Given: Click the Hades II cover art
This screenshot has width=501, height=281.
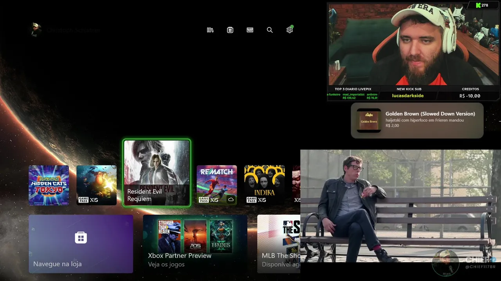Looking at the screenshot, I should tap(221, 237).
